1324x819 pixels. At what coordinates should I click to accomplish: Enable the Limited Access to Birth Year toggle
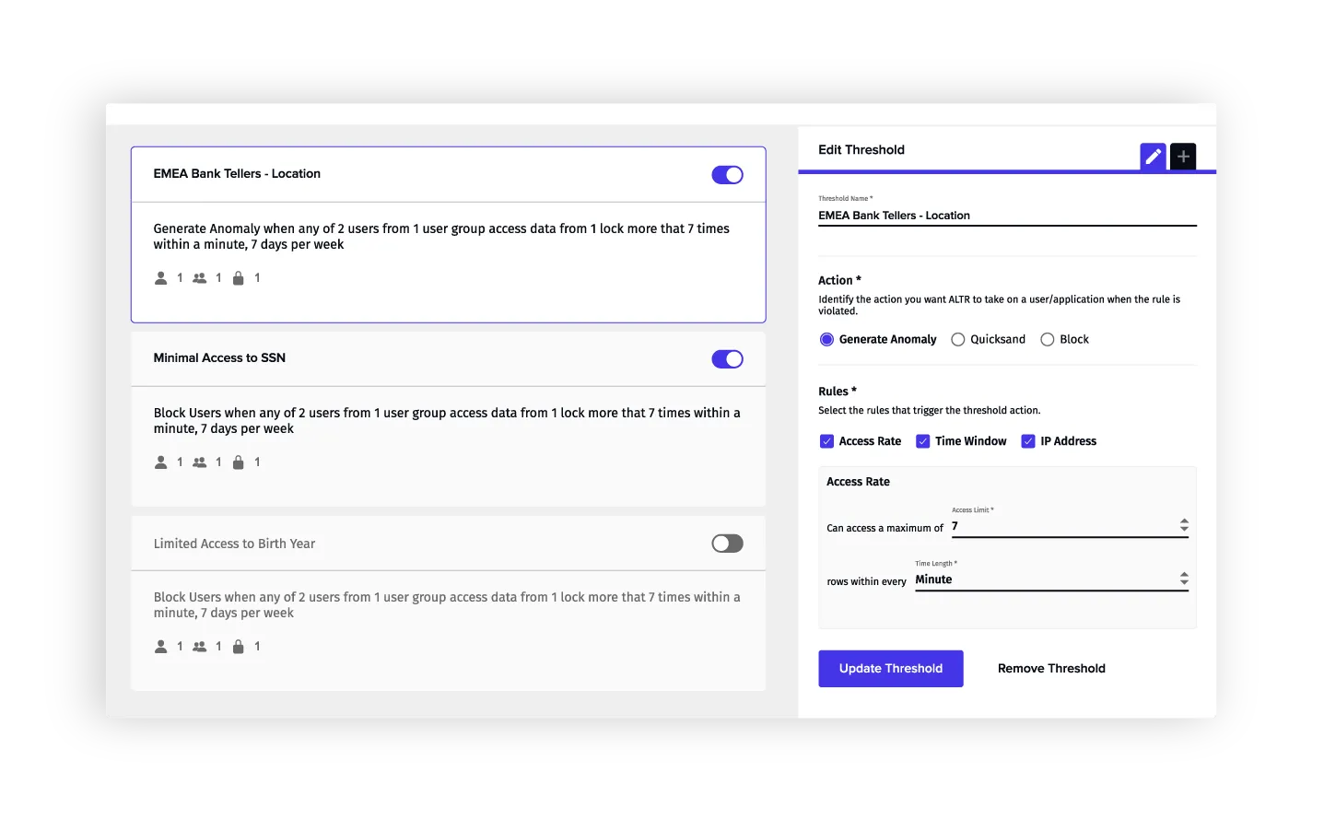point(727,544)
